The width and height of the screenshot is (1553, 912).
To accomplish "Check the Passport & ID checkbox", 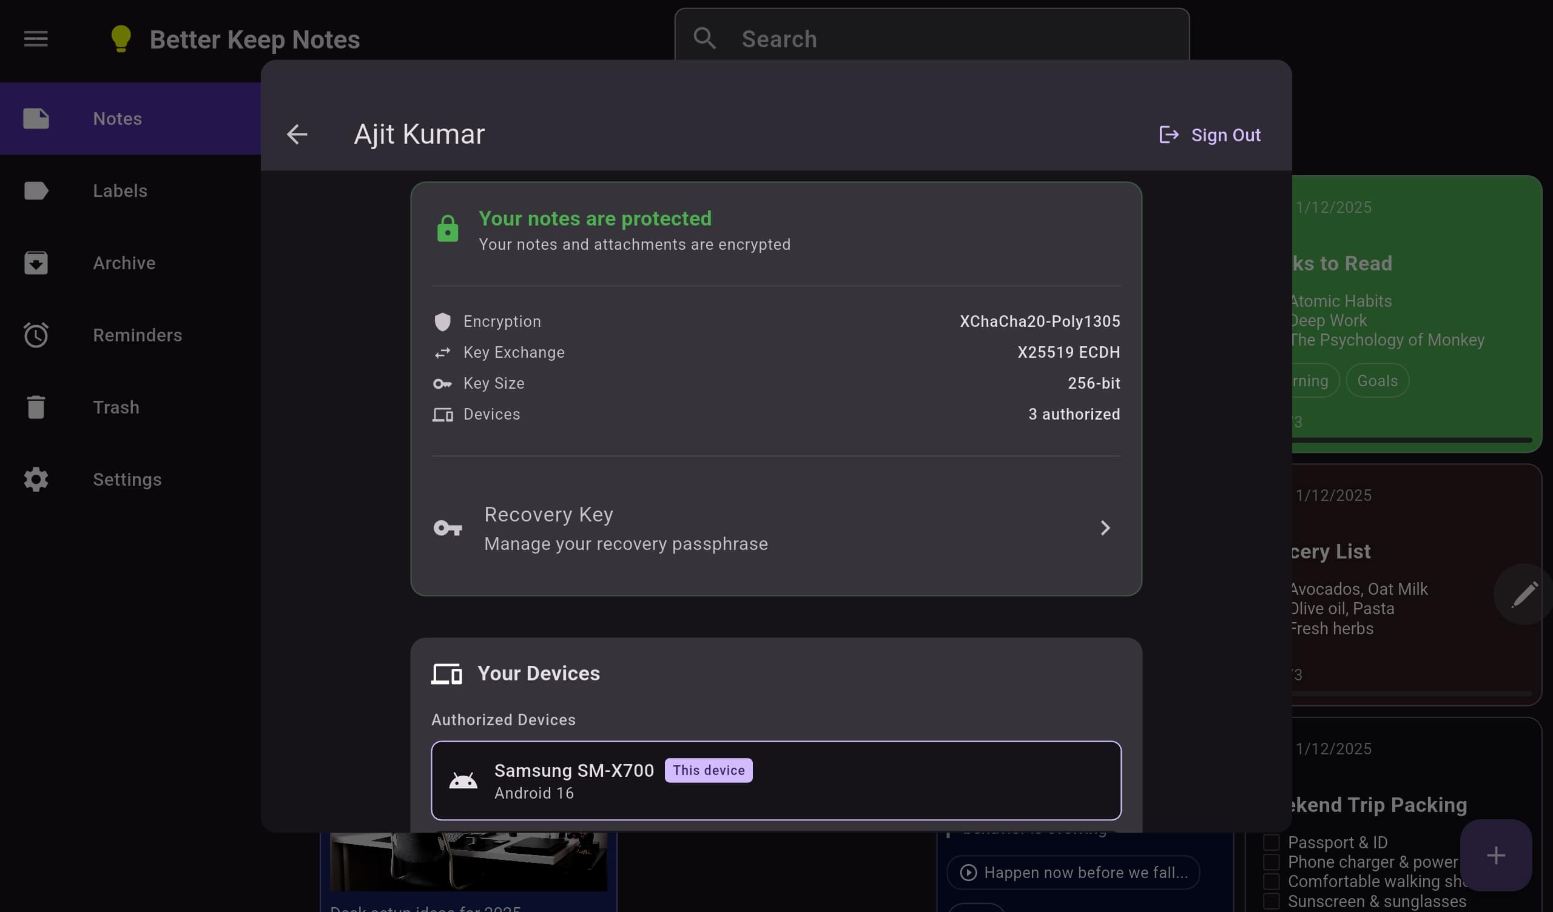I will coord(1272,842).
